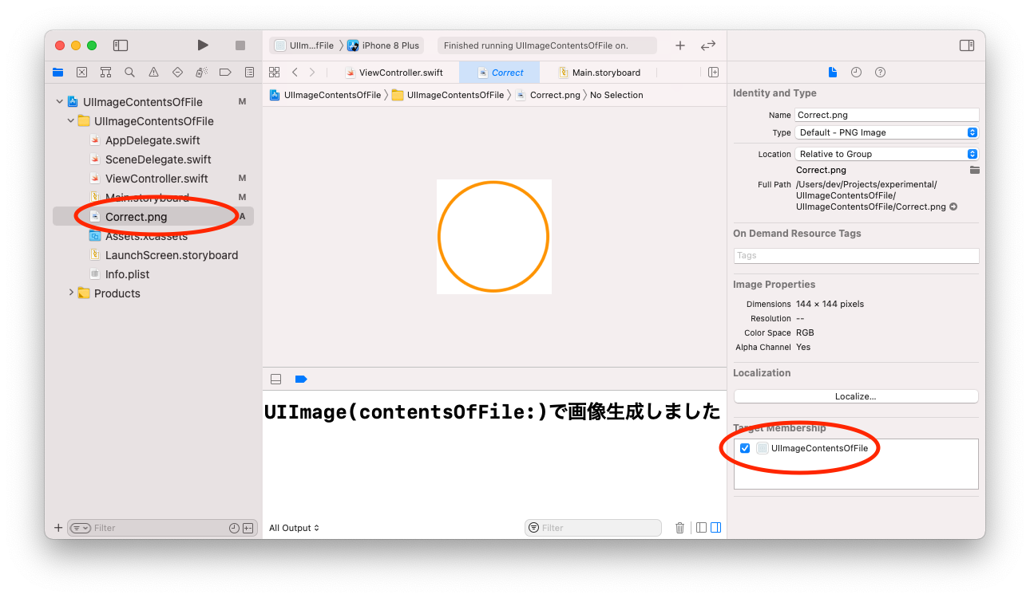Screen dimensions: 1030x598
Task: Stop the running app
Action: click(240, 45)
